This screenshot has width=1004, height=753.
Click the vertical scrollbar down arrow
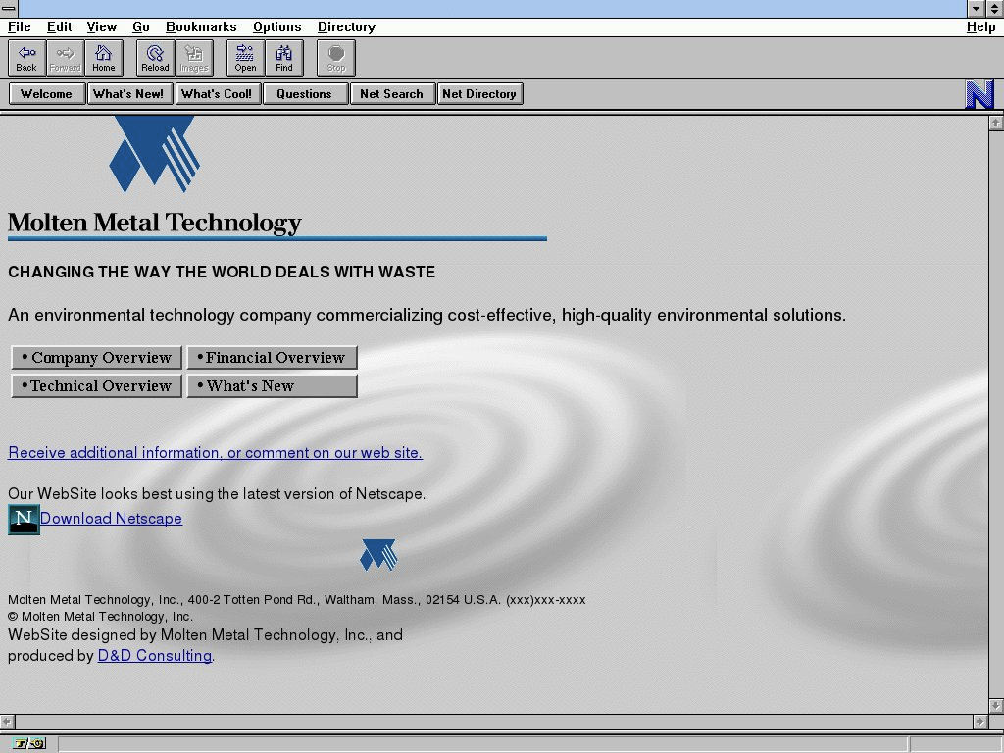996,706
